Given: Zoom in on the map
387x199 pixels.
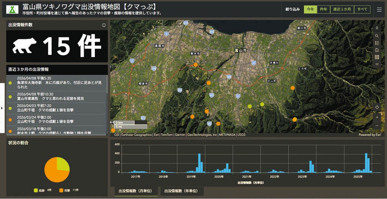Looking at the screenshot, I should tap(377, 117).
